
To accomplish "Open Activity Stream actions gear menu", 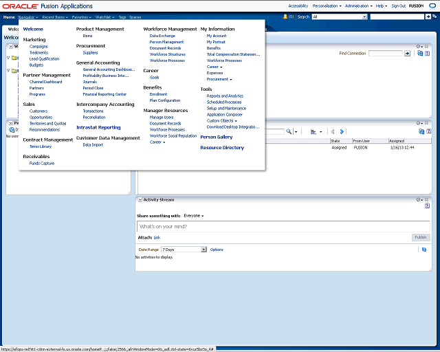I will pyautogui.click(x=419, y=199).
